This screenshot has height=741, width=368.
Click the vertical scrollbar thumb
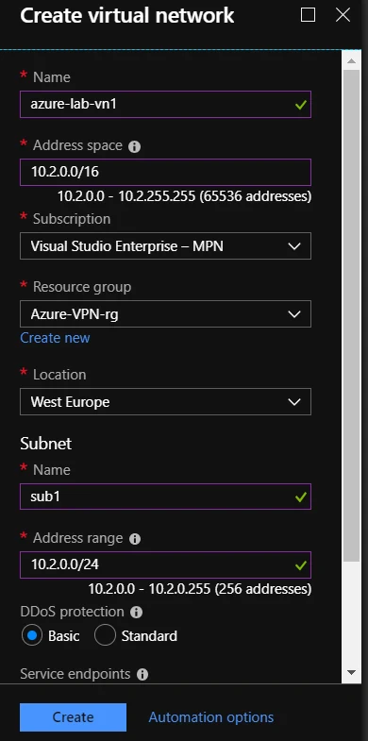[x=351, y=315]
